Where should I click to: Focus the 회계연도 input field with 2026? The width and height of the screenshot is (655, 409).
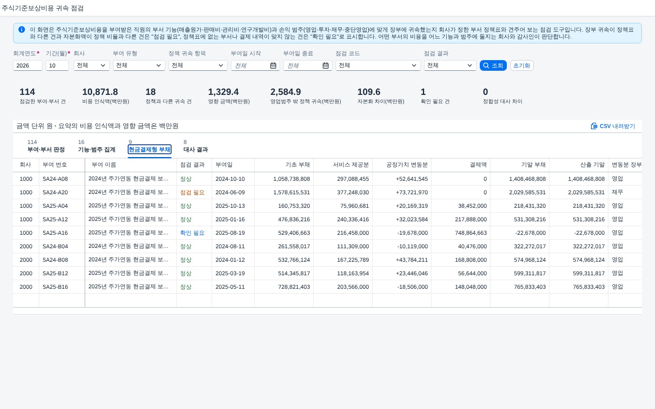(x=28, y=65)
